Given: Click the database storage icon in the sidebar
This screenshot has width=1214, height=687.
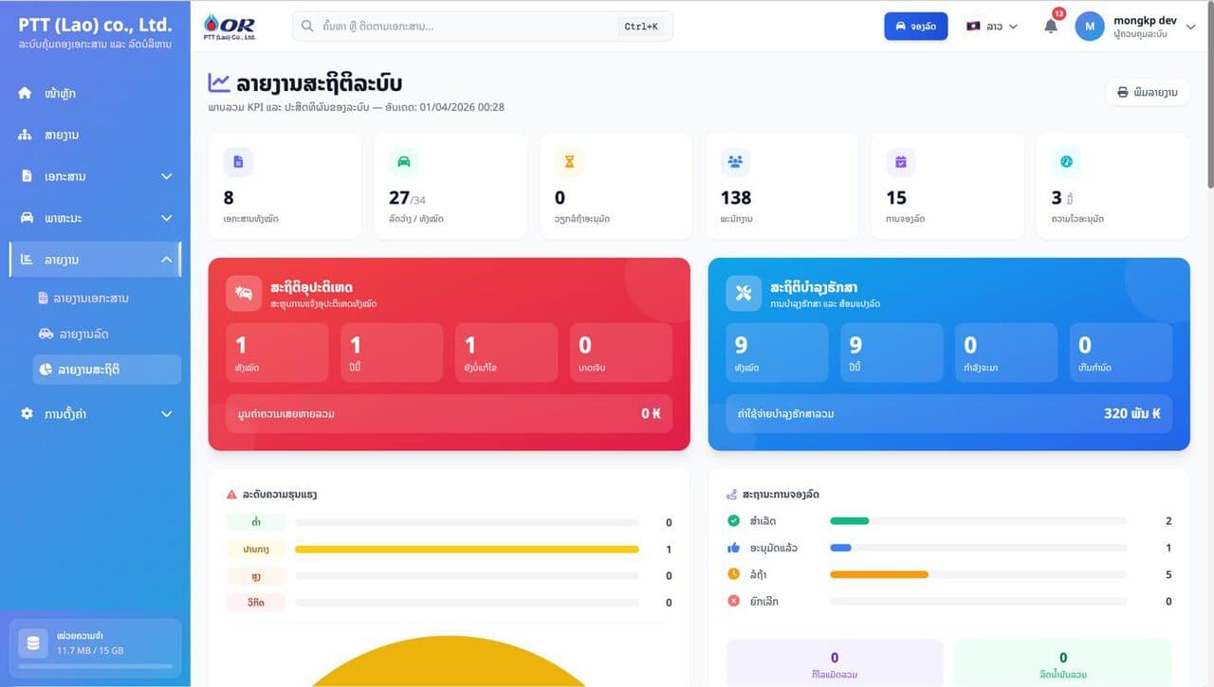Looking at the screenshot, I should click(x=34, y=643).
